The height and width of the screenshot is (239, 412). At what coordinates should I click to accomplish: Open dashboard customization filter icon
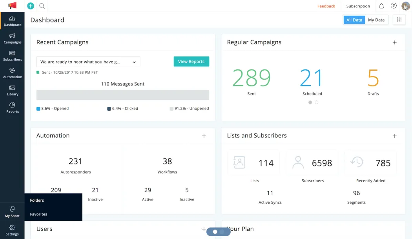pyautogui.click(x=399, y=20)
